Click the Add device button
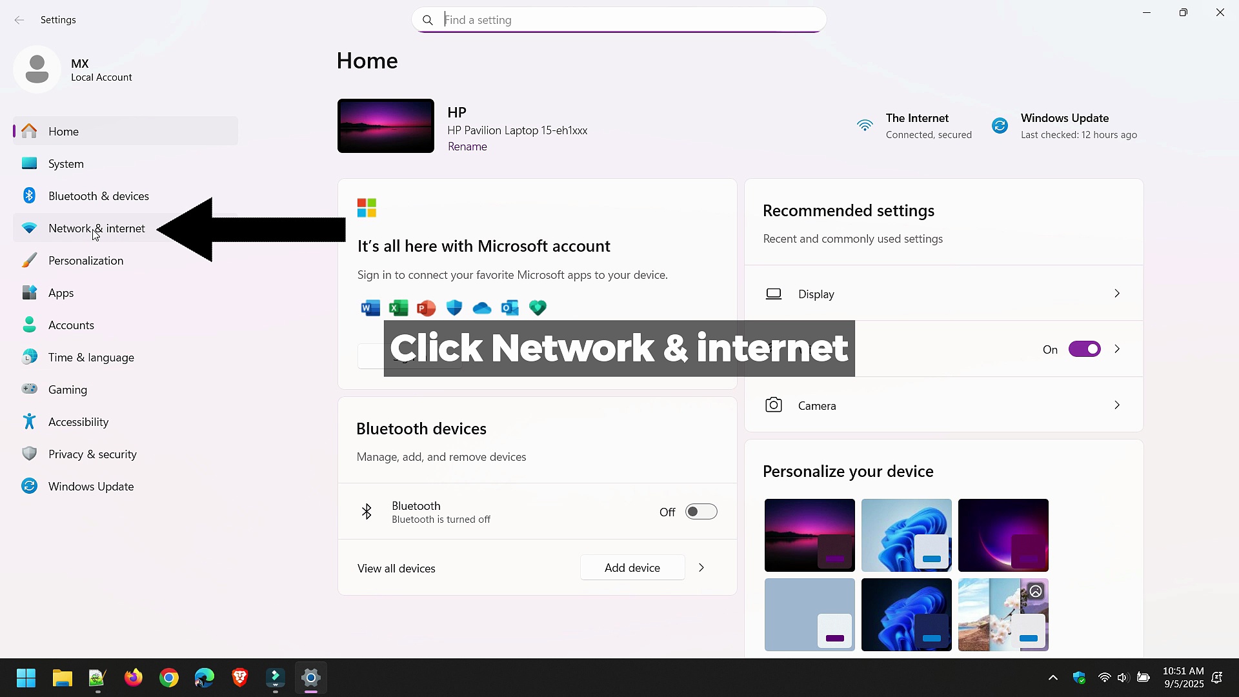1239x697 pixels. [632, 568]
